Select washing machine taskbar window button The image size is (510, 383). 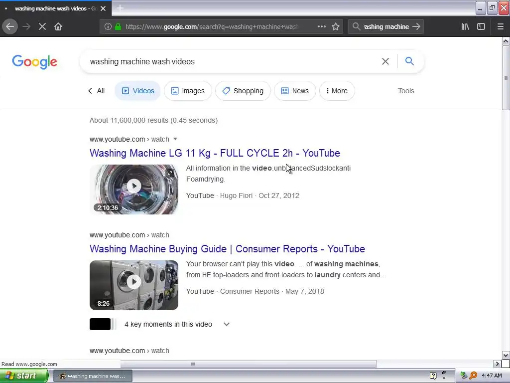pyautogui.click(x=93, y=376)
